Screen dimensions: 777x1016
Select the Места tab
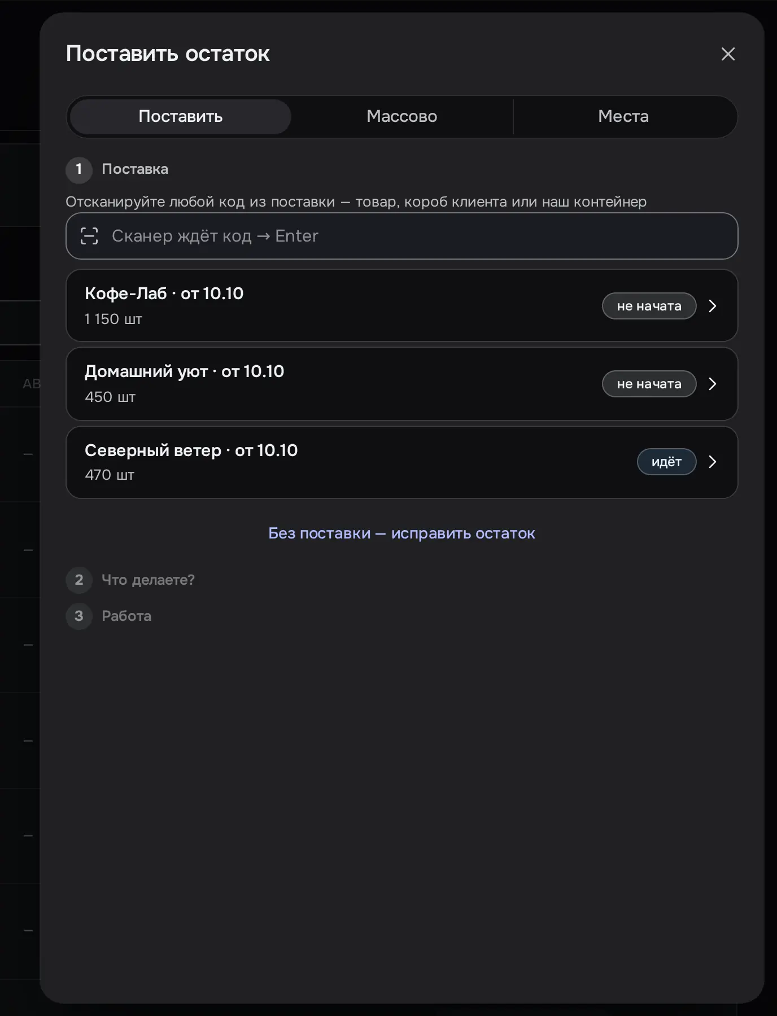623,116
